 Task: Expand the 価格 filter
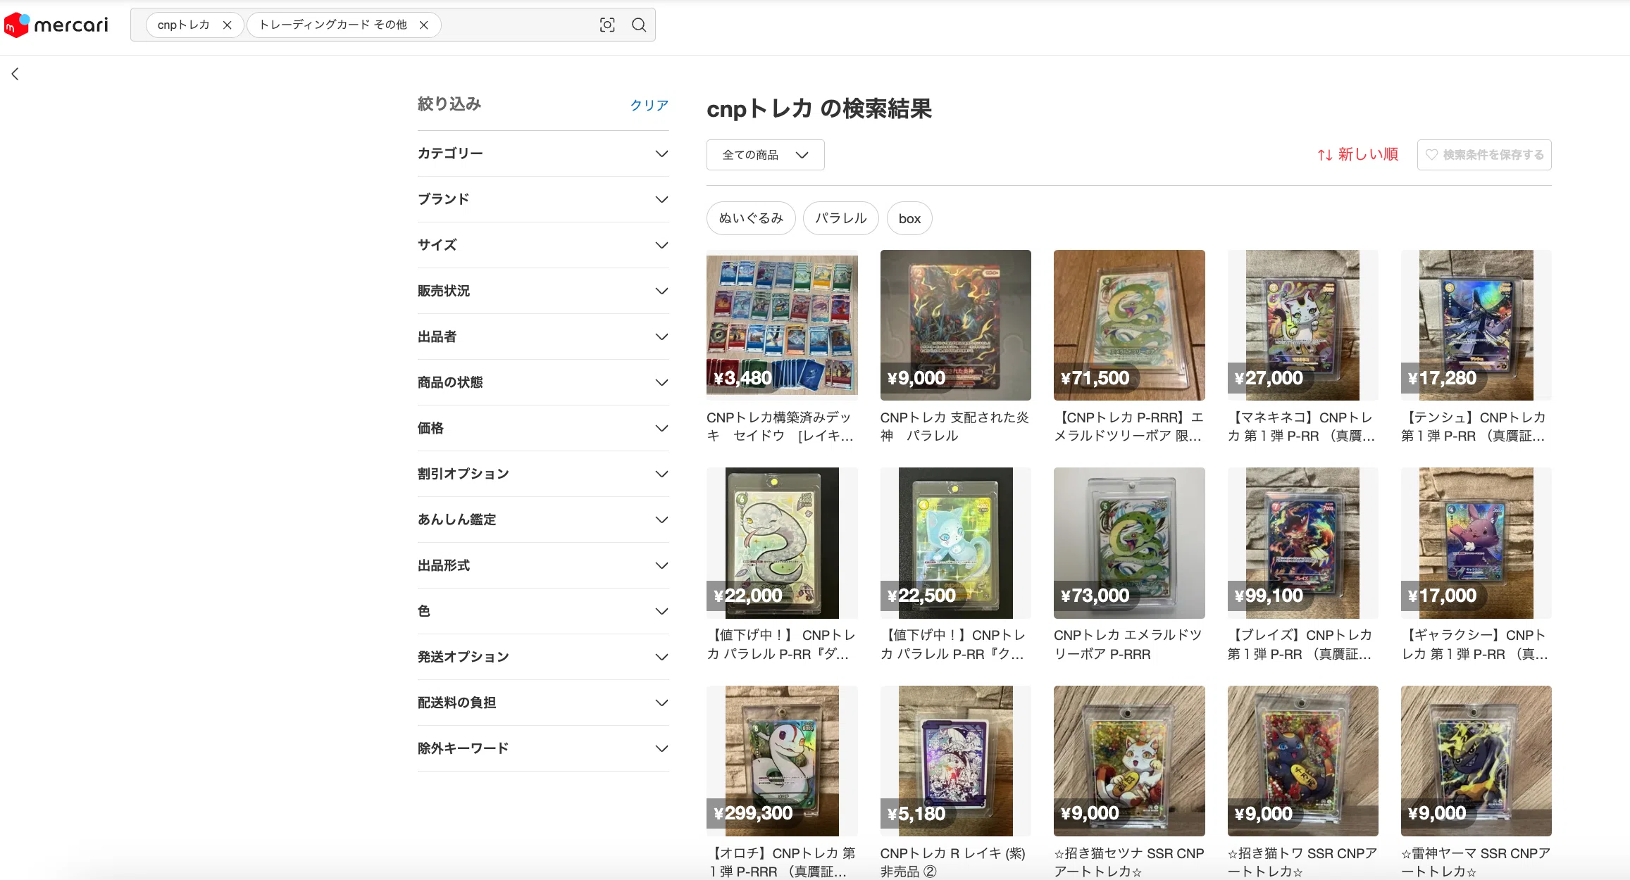point(543,428)
